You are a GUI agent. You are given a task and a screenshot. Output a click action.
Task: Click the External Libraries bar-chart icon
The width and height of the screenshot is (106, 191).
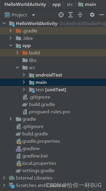point(12,178)
